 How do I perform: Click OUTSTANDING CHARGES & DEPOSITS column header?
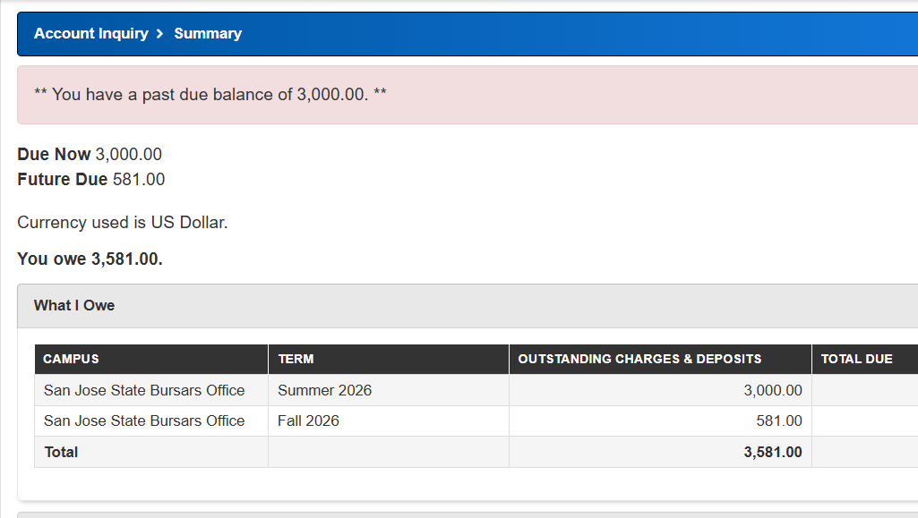click(x=660, y=359)
